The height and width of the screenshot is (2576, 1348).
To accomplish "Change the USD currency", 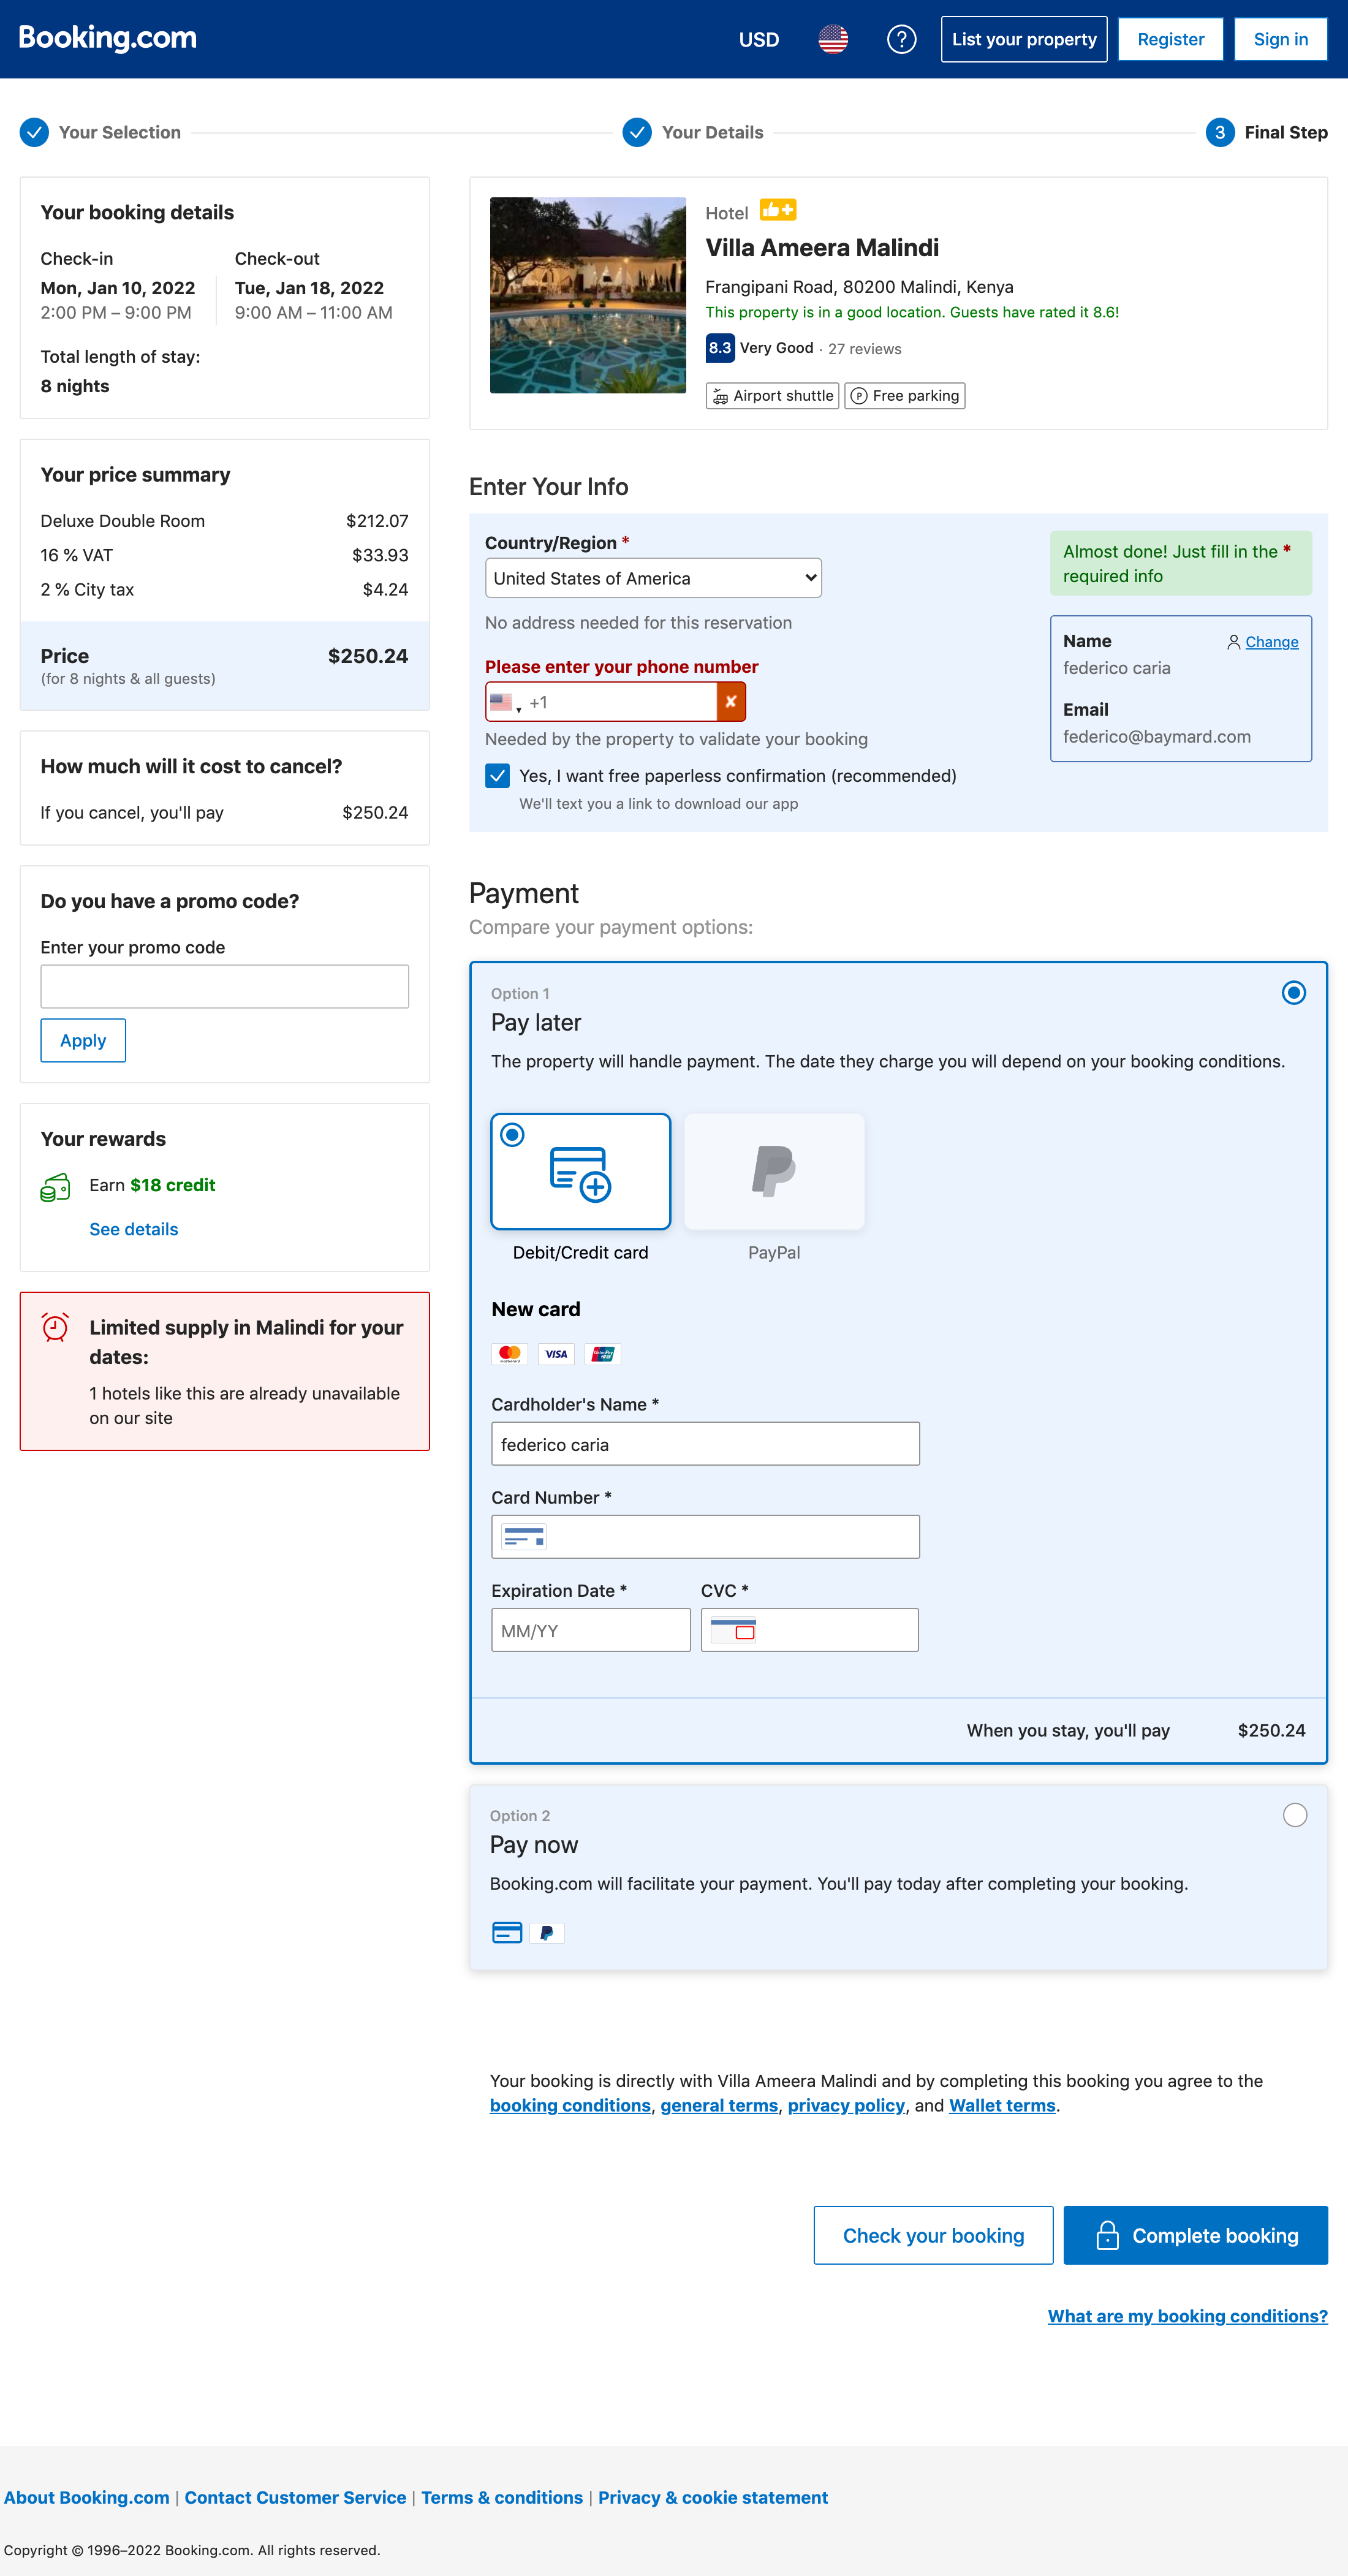I will pos(758,39).
